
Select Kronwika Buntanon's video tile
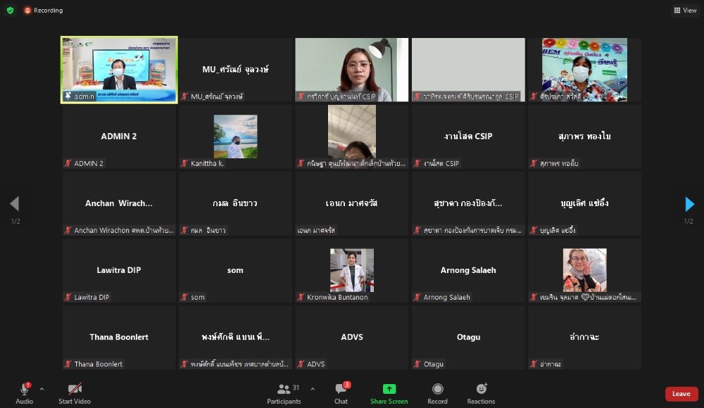pyautogui.click(x=352, y=271)
